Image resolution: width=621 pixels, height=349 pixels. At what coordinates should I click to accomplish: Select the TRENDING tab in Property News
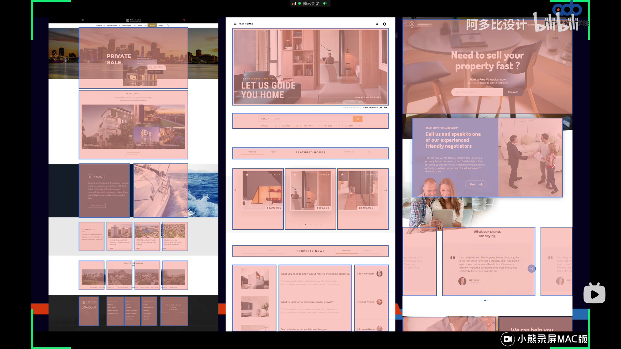[346, 251]
